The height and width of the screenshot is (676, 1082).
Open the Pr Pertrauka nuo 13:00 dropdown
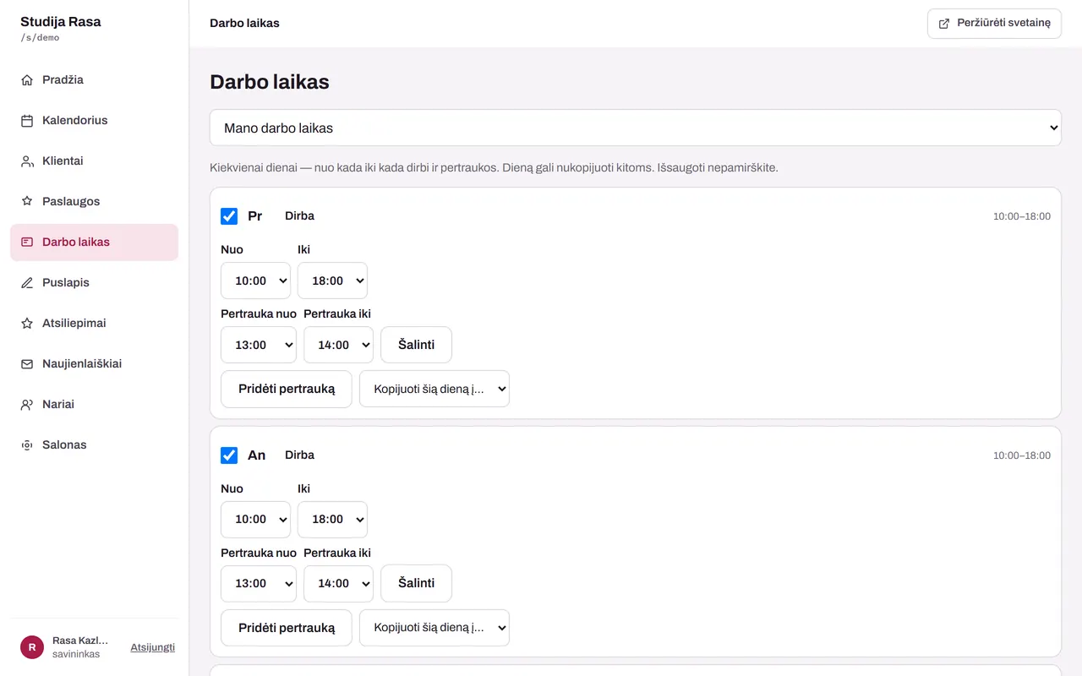point(259,345)
